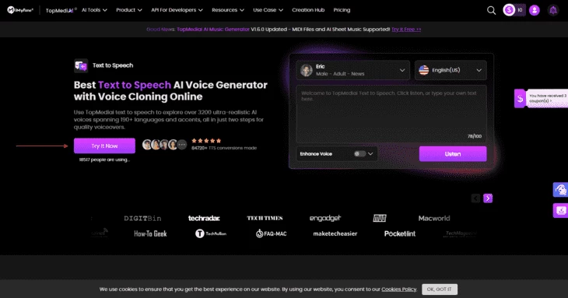Expand the AI Tools menu
The height and width of the screenshot is (298, 568).
coord(94,10)
